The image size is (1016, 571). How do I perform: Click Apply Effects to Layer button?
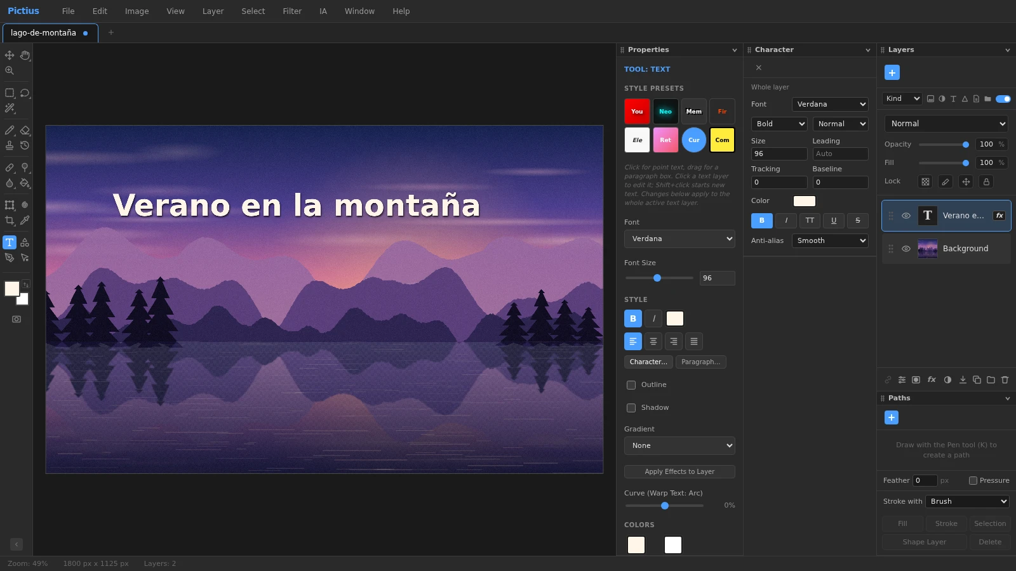coord(679,471)
